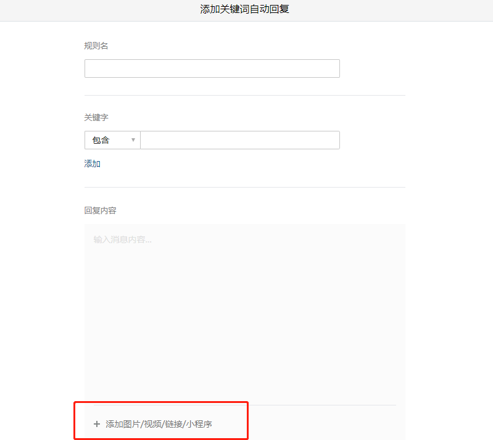The image size is (493, 440).
Task: Click the divider line below the 规则名 section
Action: [244, 95]
